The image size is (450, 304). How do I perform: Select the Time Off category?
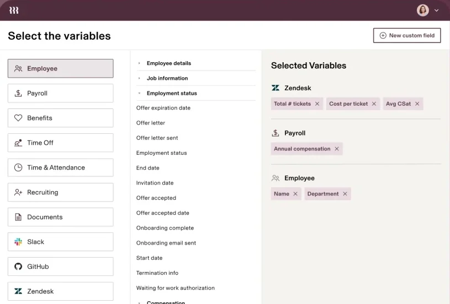tap(61, 143)
